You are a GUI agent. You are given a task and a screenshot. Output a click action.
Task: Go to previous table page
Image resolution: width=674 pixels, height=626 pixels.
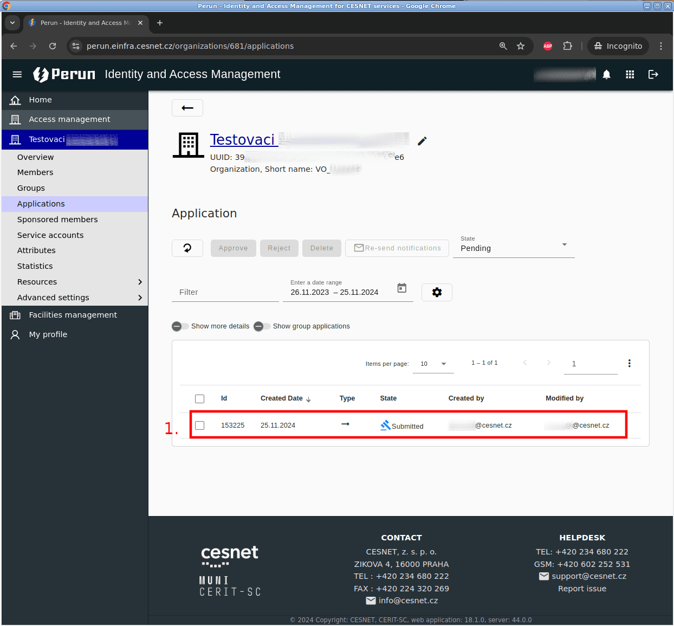tap(524, 363)
